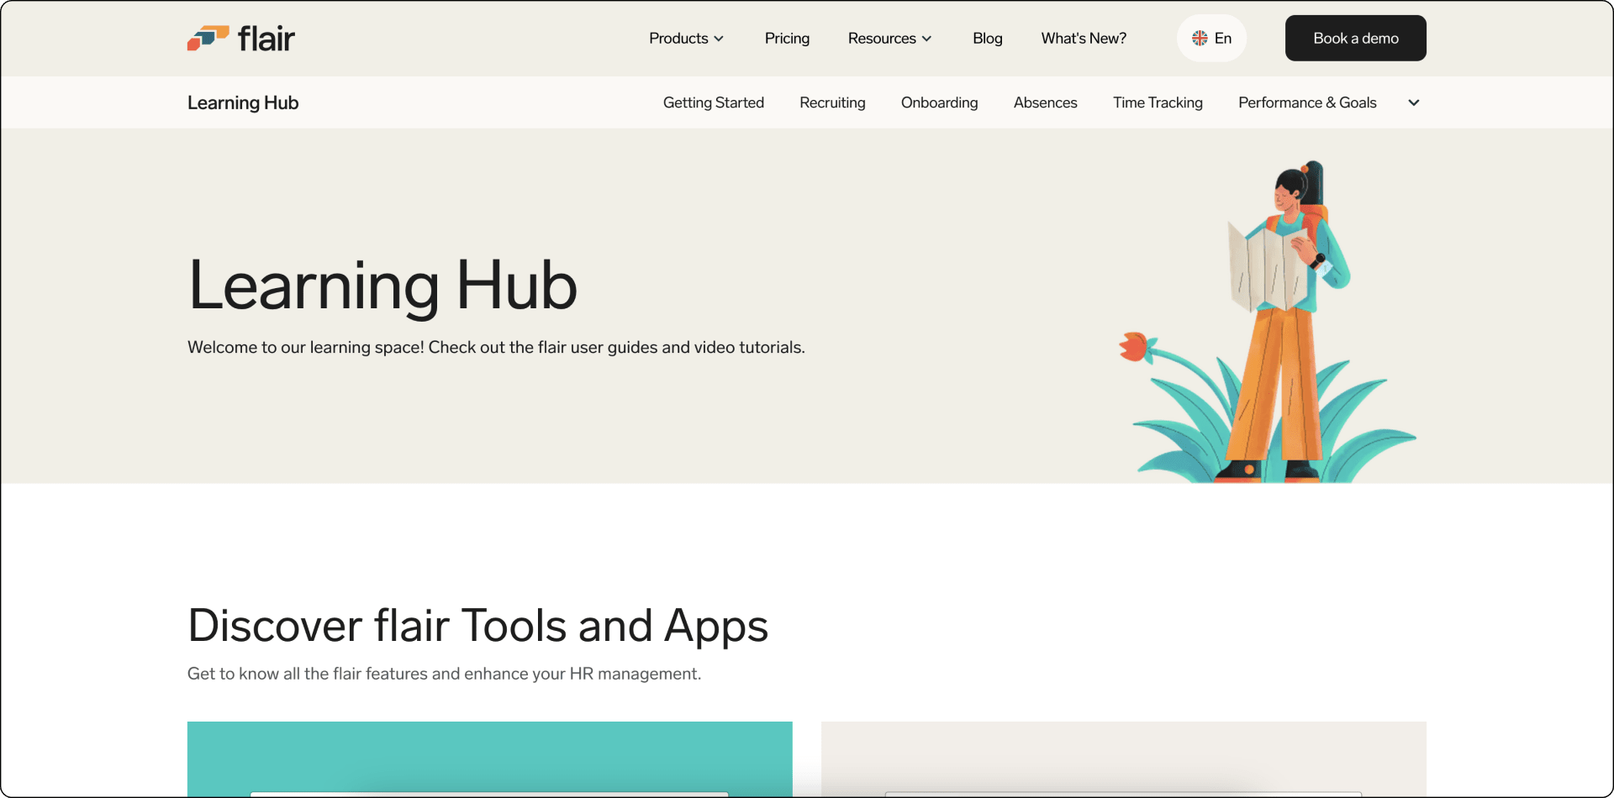Viewport: 1614px width, 798px height.
Task: Click the hiker with map illustration
Action: tap(1268, 321)
